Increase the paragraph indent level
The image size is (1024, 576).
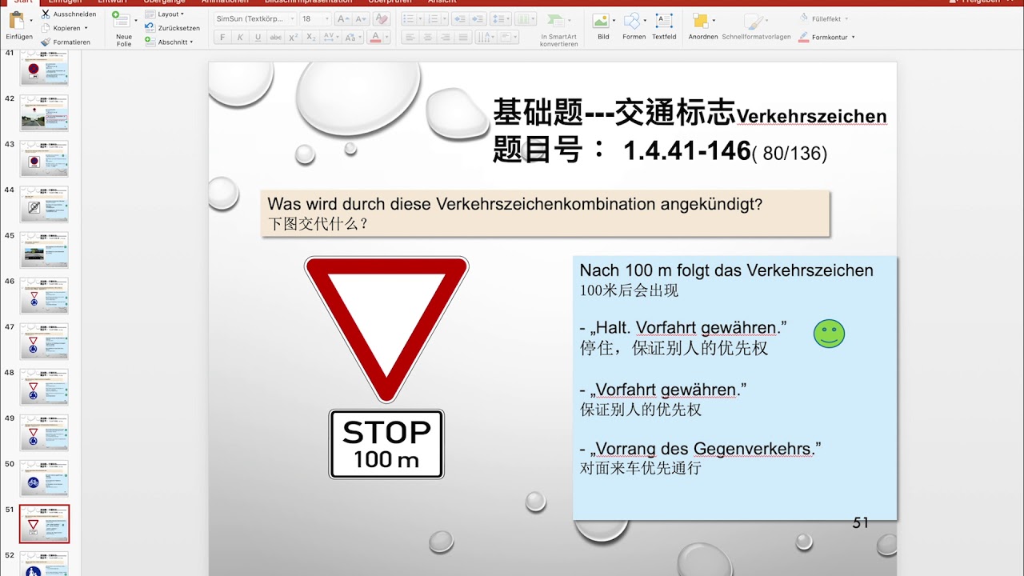pos(478,18)
